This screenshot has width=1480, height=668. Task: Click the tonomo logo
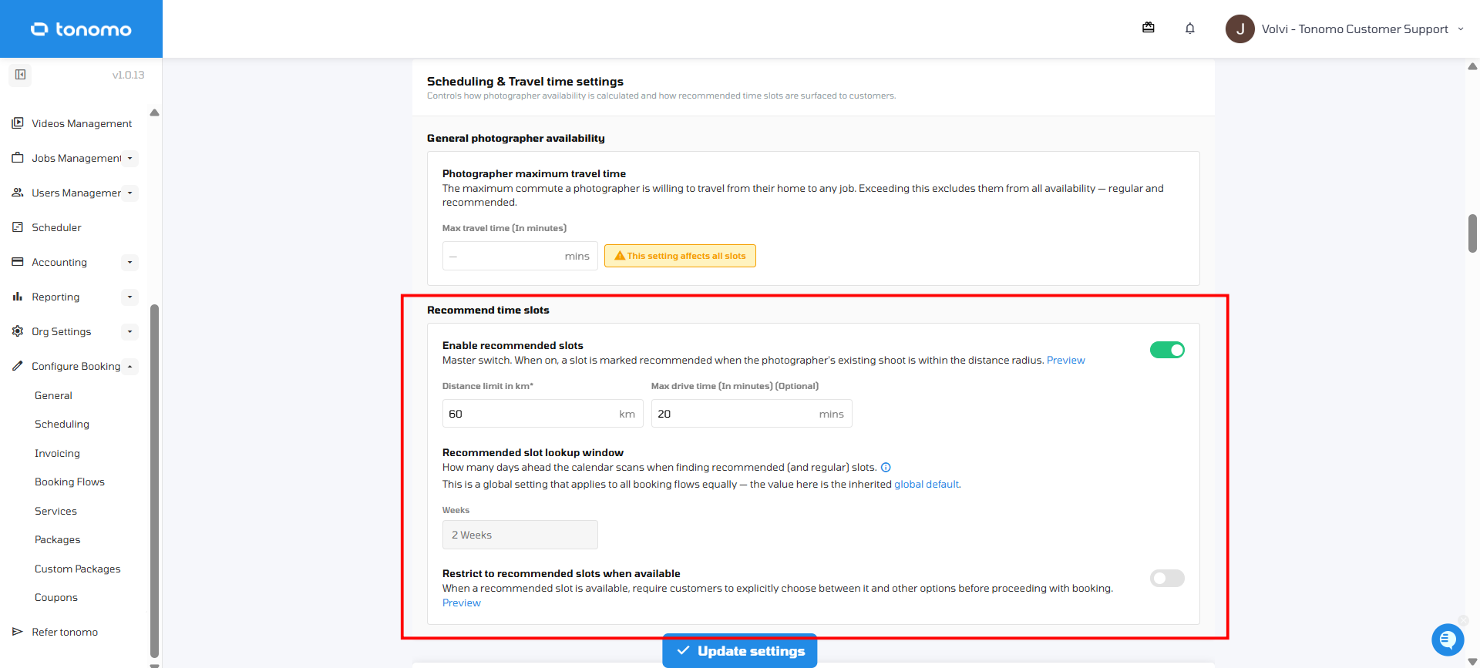pyautogui.click(x=81, y=29)
